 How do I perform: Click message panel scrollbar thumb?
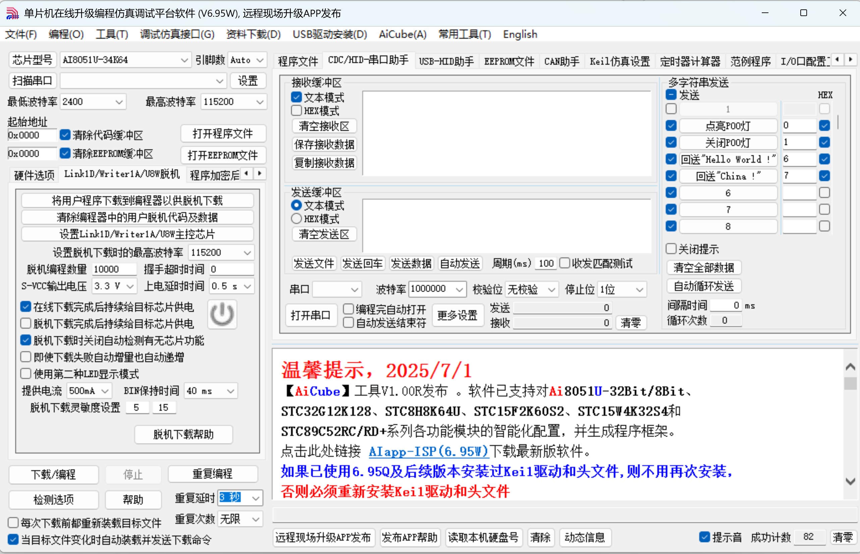tap(850, 383)
